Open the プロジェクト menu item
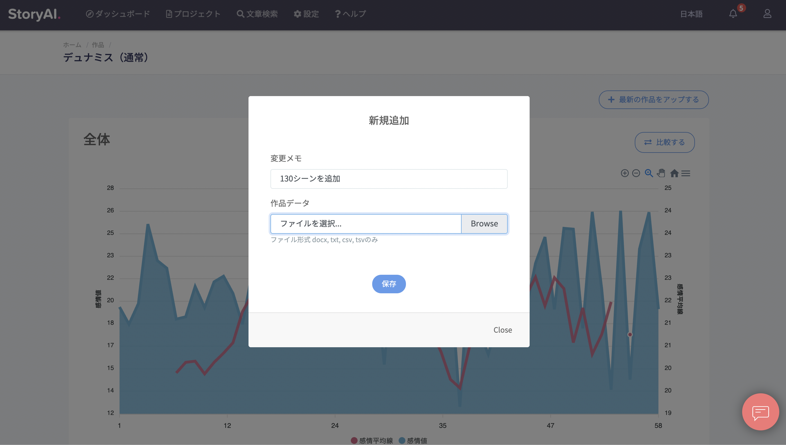Viewport: 786px width, 445px height. click(x=193, y=14)
